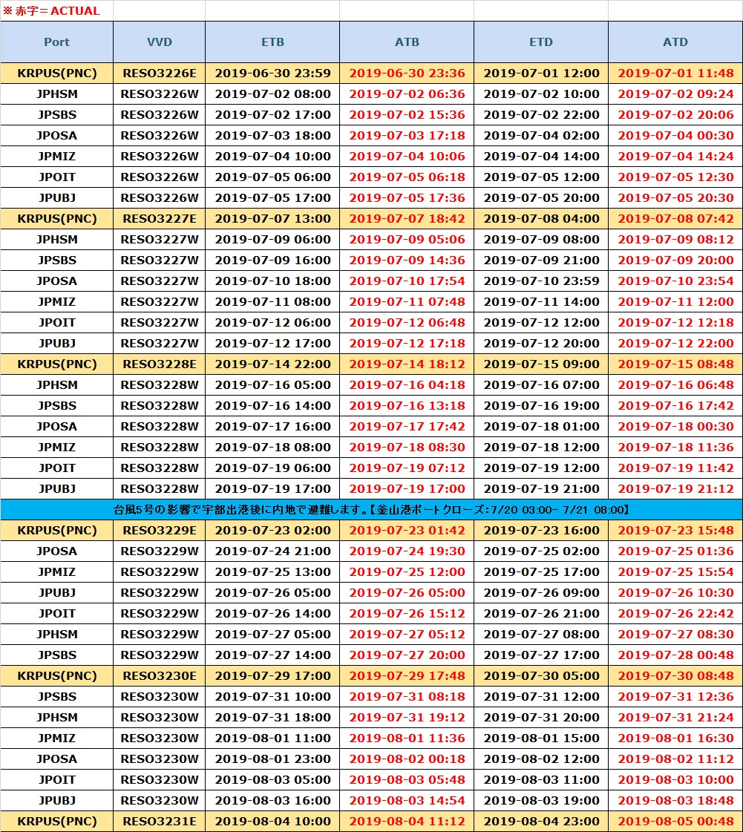Select ETB cell 2019-07-27 05:00
Image resolution: width=743 pixels, height=832 pixels.
pyautogui.click(x=272, y=634)
